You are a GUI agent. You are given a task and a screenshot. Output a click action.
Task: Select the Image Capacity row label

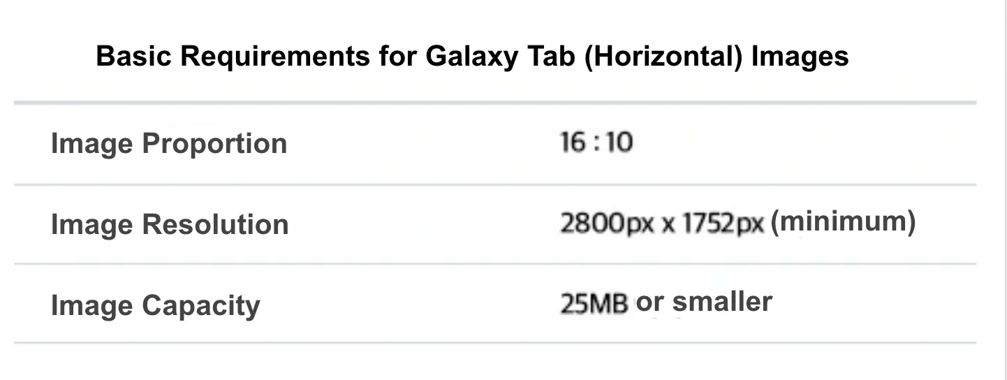pyautogui.click(x=155, y=306)
